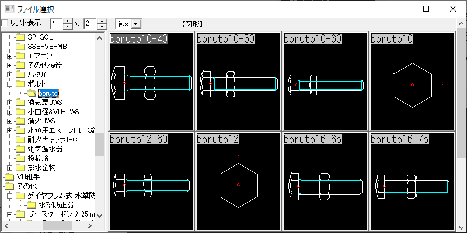Click the thumbnail pane scroll up arrow
Screen dimensions: 467x233
(461, 24)
